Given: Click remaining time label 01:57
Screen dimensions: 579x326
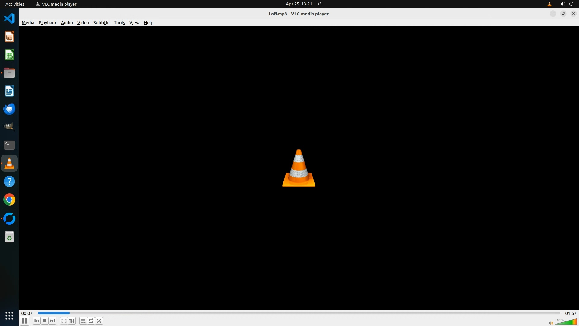Looking at the screenshot, I should click(571, 313).
